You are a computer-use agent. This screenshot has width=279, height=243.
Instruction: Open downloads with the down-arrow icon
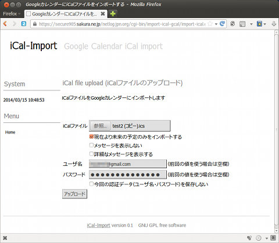pos(274,24)
